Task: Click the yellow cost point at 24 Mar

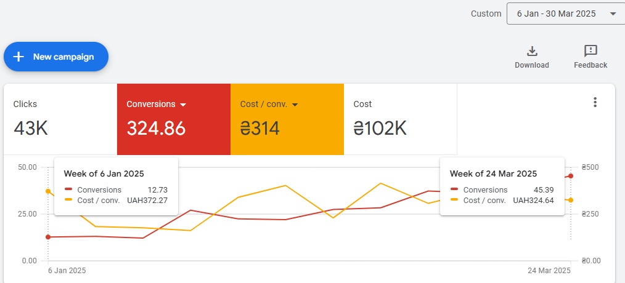Action: [570, 200]
